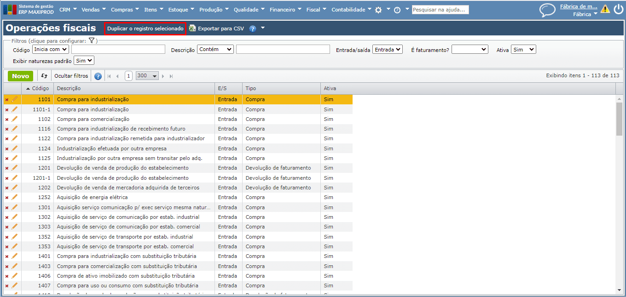Open the page size 300 dropdown

tap(147, 76)
